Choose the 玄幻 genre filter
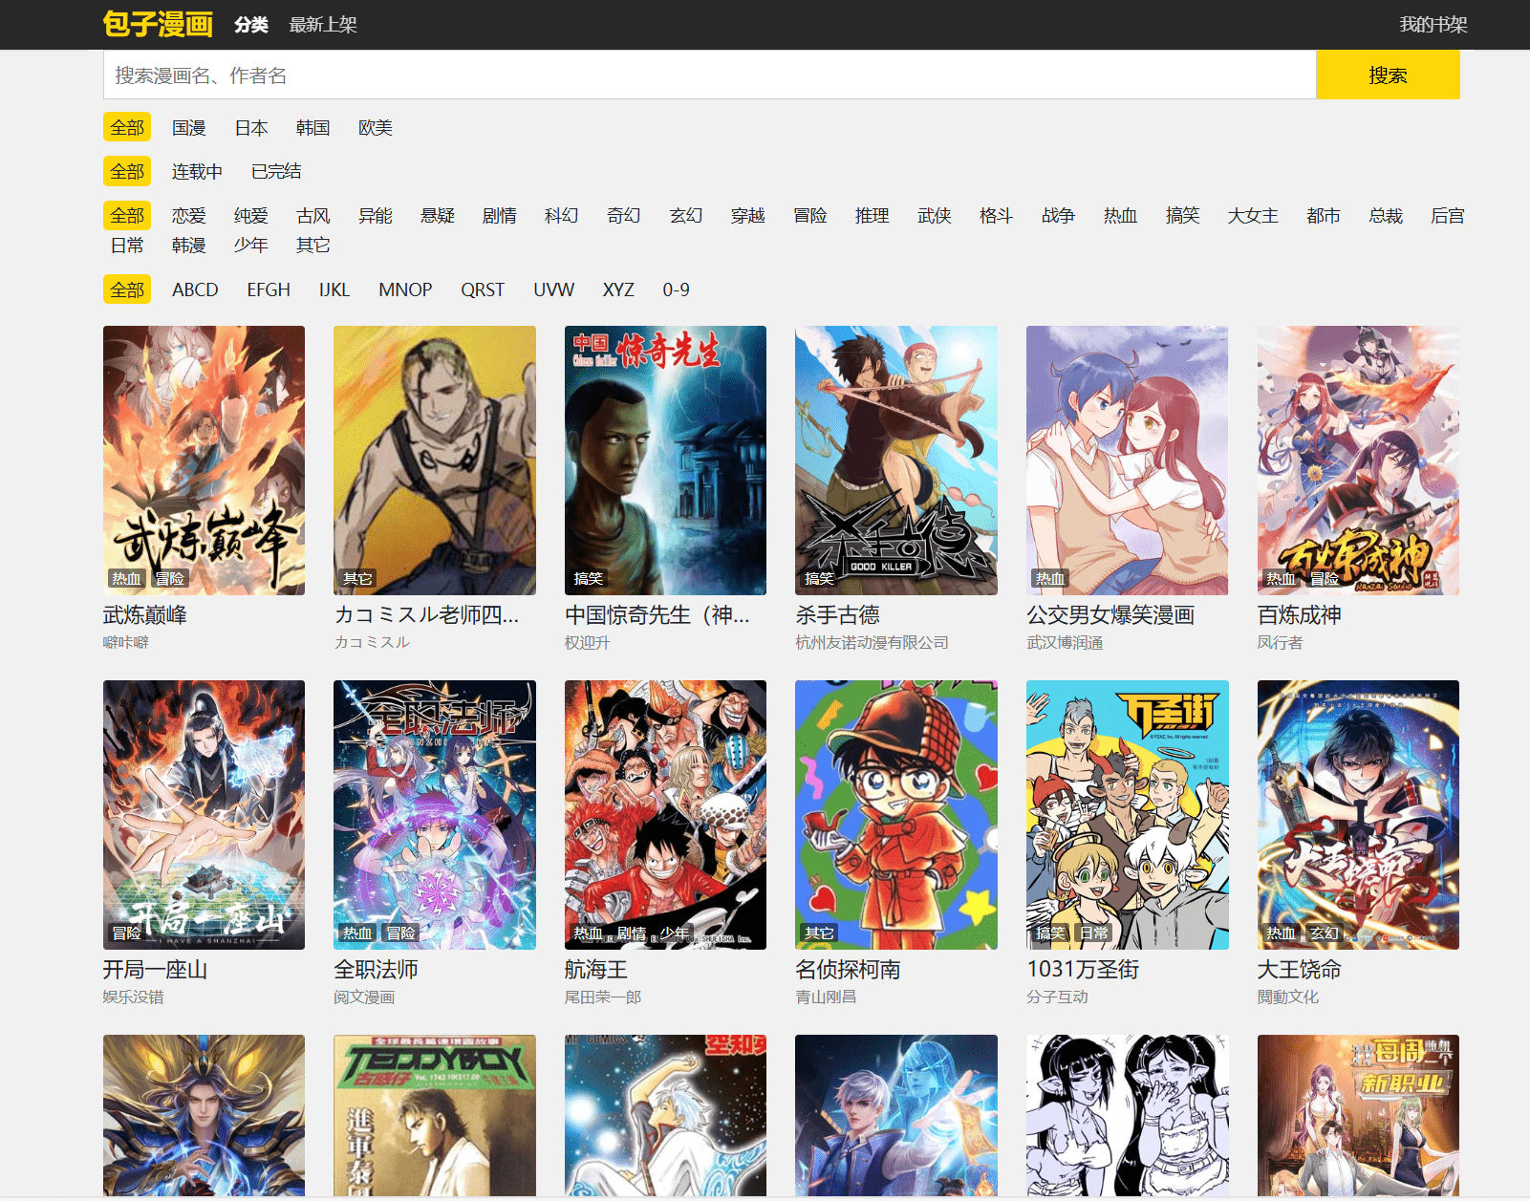Image resolution: width=1530 pixels, height=1201 pixels. (686, 216)
